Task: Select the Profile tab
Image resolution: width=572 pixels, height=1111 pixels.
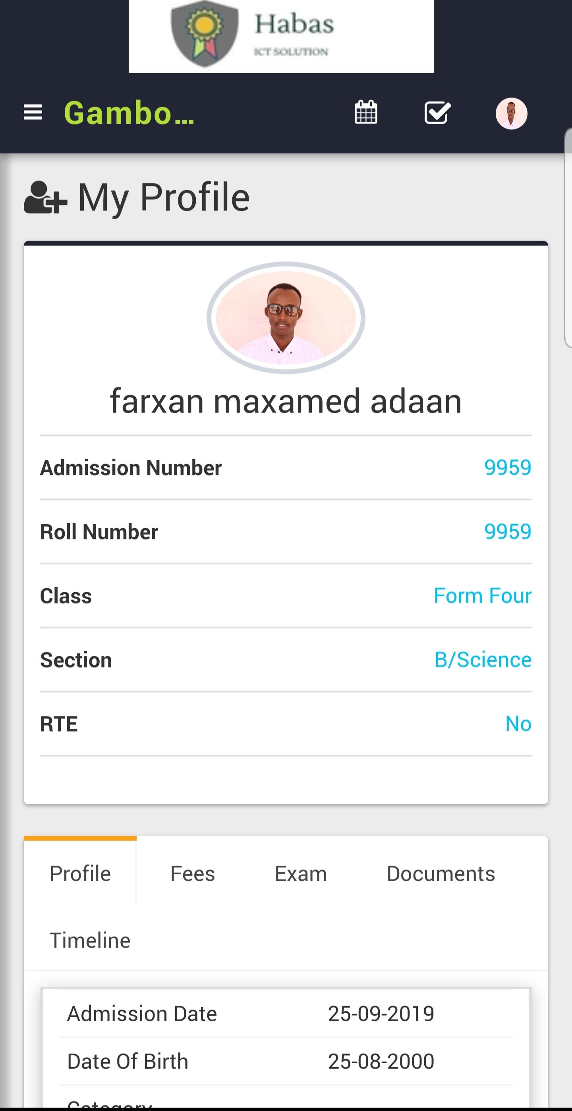Action: 80,874
